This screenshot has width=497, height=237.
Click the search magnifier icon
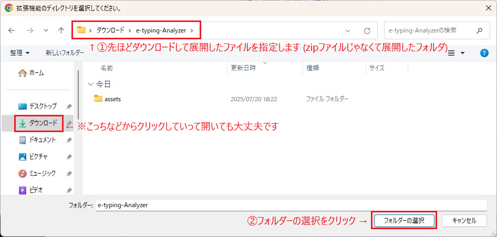(479, 30)
